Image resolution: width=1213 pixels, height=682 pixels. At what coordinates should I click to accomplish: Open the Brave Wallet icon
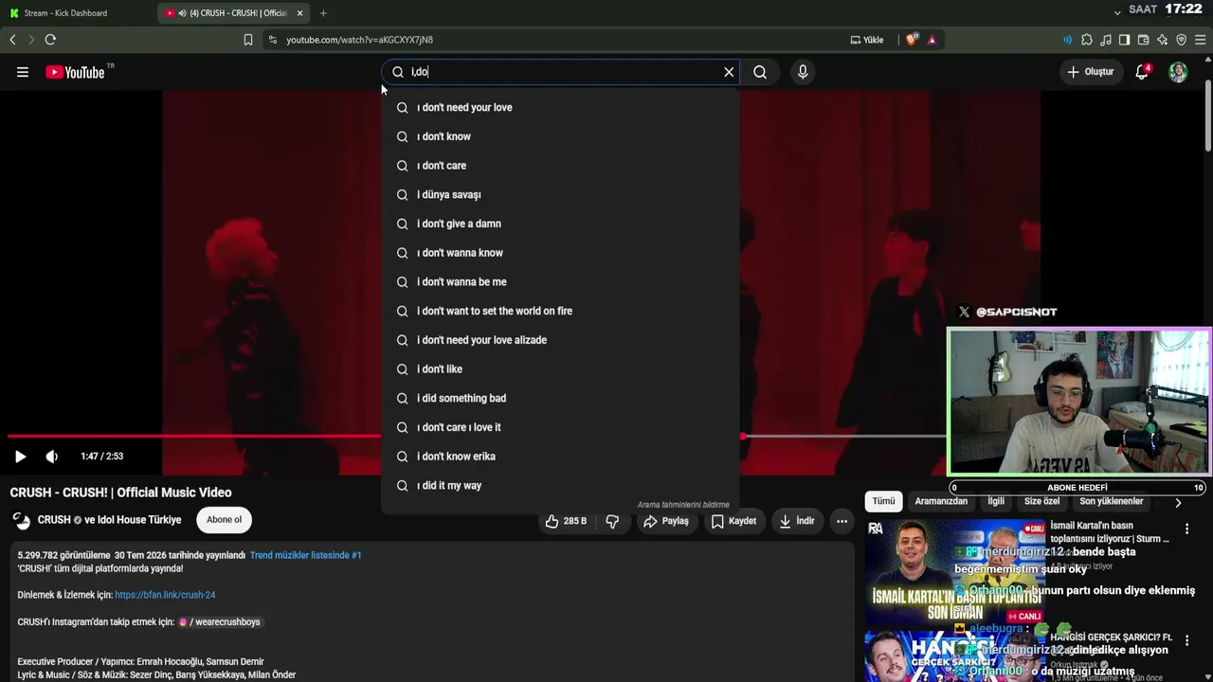point(1143,40)
